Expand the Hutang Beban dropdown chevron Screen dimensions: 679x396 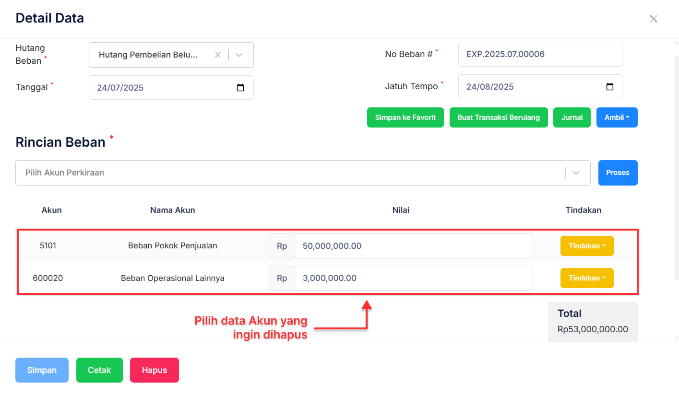(239, 55)
